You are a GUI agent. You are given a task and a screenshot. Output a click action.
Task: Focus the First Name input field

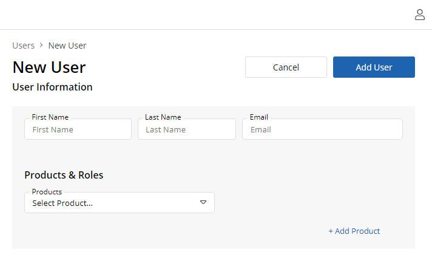pyautogui.click(x=78, y=129)
